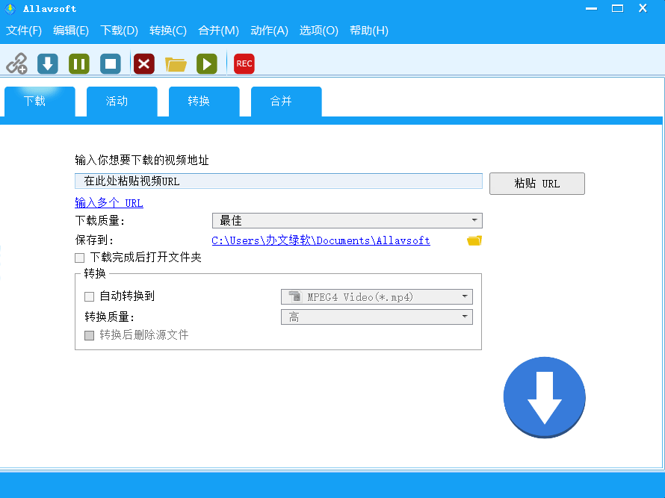
Task: Open the 转换质量 dropdown showing 高
Action: (x=377, y=317)
